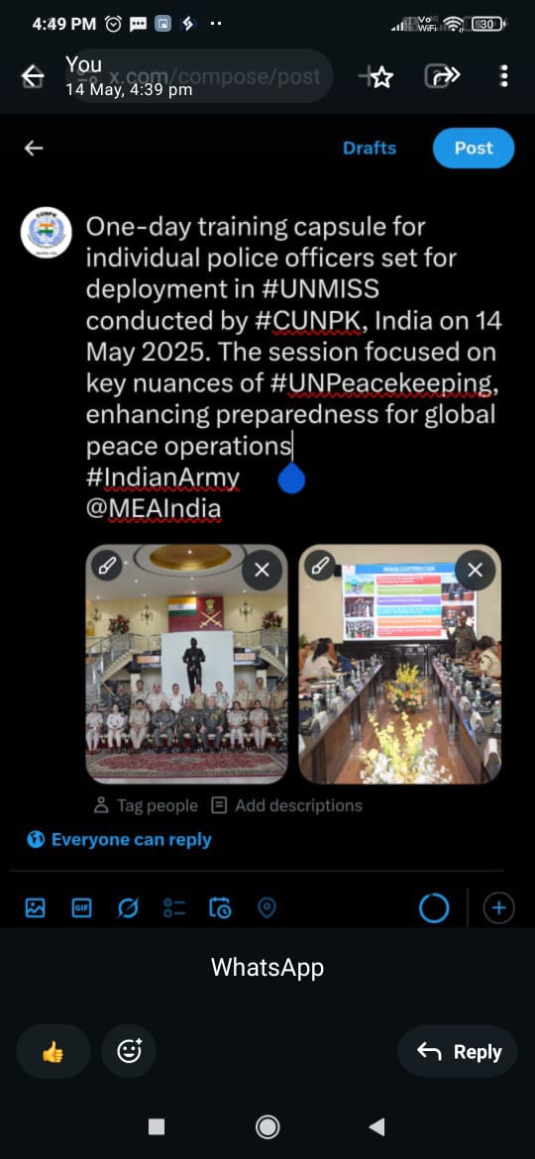Remove the conference room photo attachment
Image resolution: width=535 pixels, height=1159 pixels.
coord(476,570)
